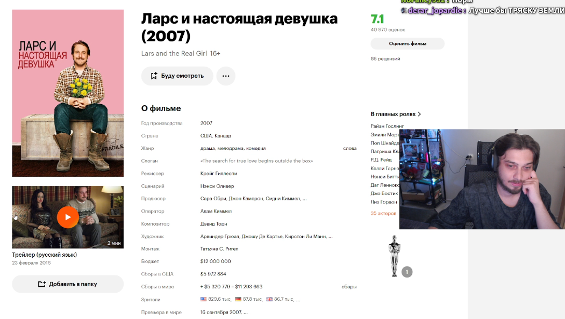The width and height of the screenshot is (565, 319).
Task: Open 'Джо Бостик' actor link
Action: (x=384, y=193)
